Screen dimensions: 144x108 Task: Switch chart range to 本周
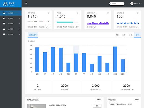click(124, 35)
